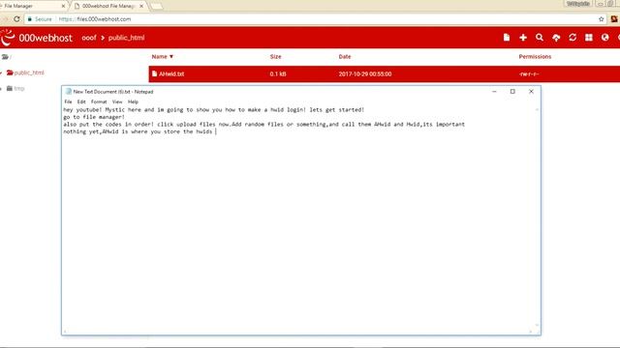Click the line starting 'hey youtube!' in Notepad
Image resolution: width=620 pixels, height=348 pixels.
coord(213,109)
